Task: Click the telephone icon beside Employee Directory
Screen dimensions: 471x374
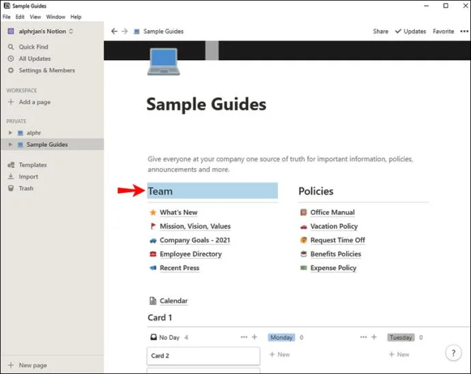Action: [153, 254]
